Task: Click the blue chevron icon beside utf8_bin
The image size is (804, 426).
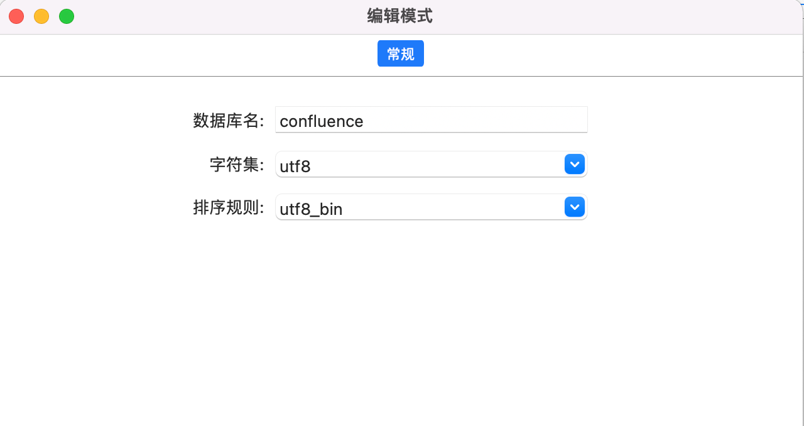Action: (x=574, y=207)
